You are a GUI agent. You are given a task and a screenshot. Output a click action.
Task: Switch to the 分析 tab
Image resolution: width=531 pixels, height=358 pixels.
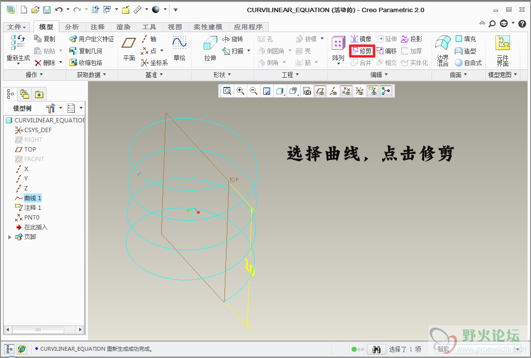pos(72,27)
